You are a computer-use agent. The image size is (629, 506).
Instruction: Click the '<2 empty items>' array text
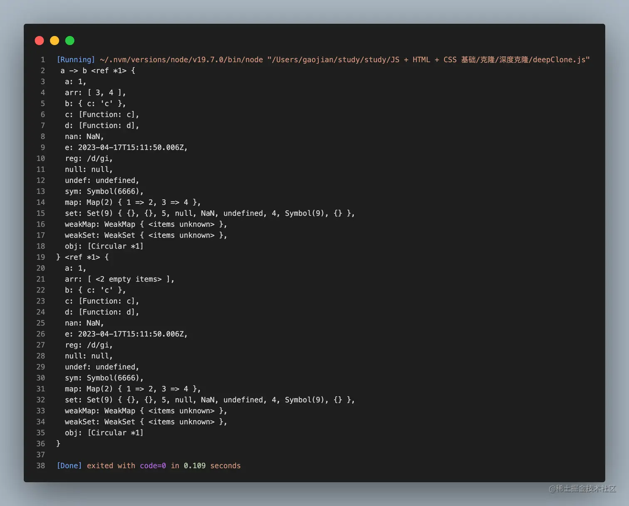pyautogui.click(x=128, y=279)
